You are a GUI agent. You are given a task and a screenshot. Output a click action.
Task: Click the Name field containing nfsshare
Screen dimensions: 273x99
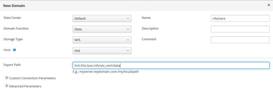(240, 18)
